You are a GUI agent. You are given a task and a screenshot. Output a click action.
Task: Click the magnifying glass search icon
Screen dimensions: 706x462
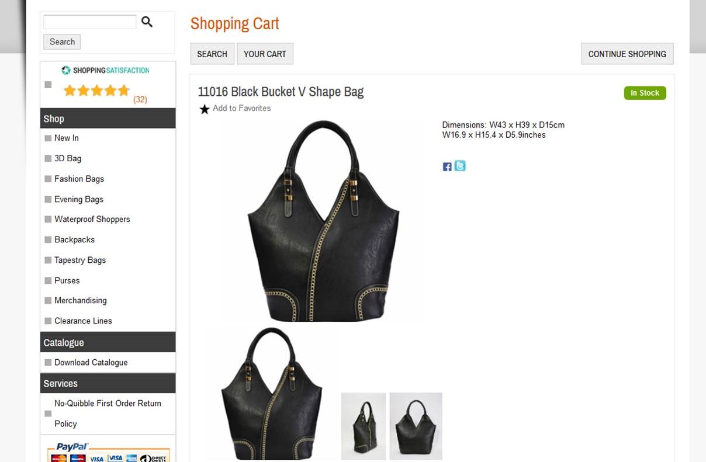147,22
